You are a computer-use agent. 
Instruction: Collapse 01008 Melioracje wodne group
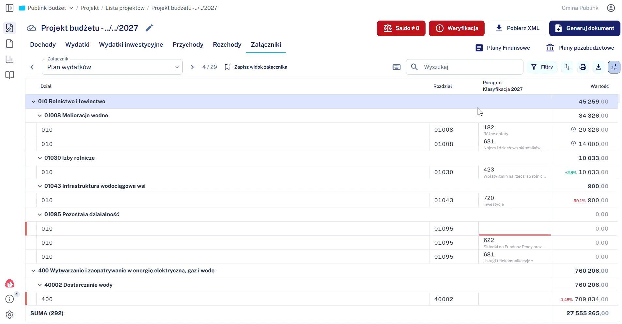(x=39, y=116)
